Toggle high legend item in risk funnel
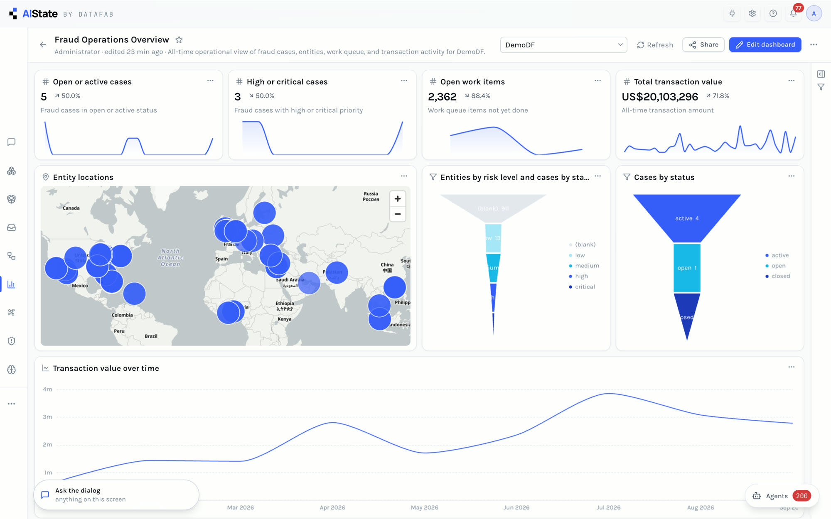Viewport: 831px width, 519px height. pyautogui.click(x=578, y=276)
